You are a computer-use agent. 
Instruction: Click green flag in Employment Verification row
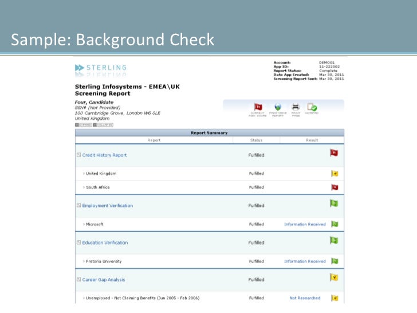click(x=334, y=204)
